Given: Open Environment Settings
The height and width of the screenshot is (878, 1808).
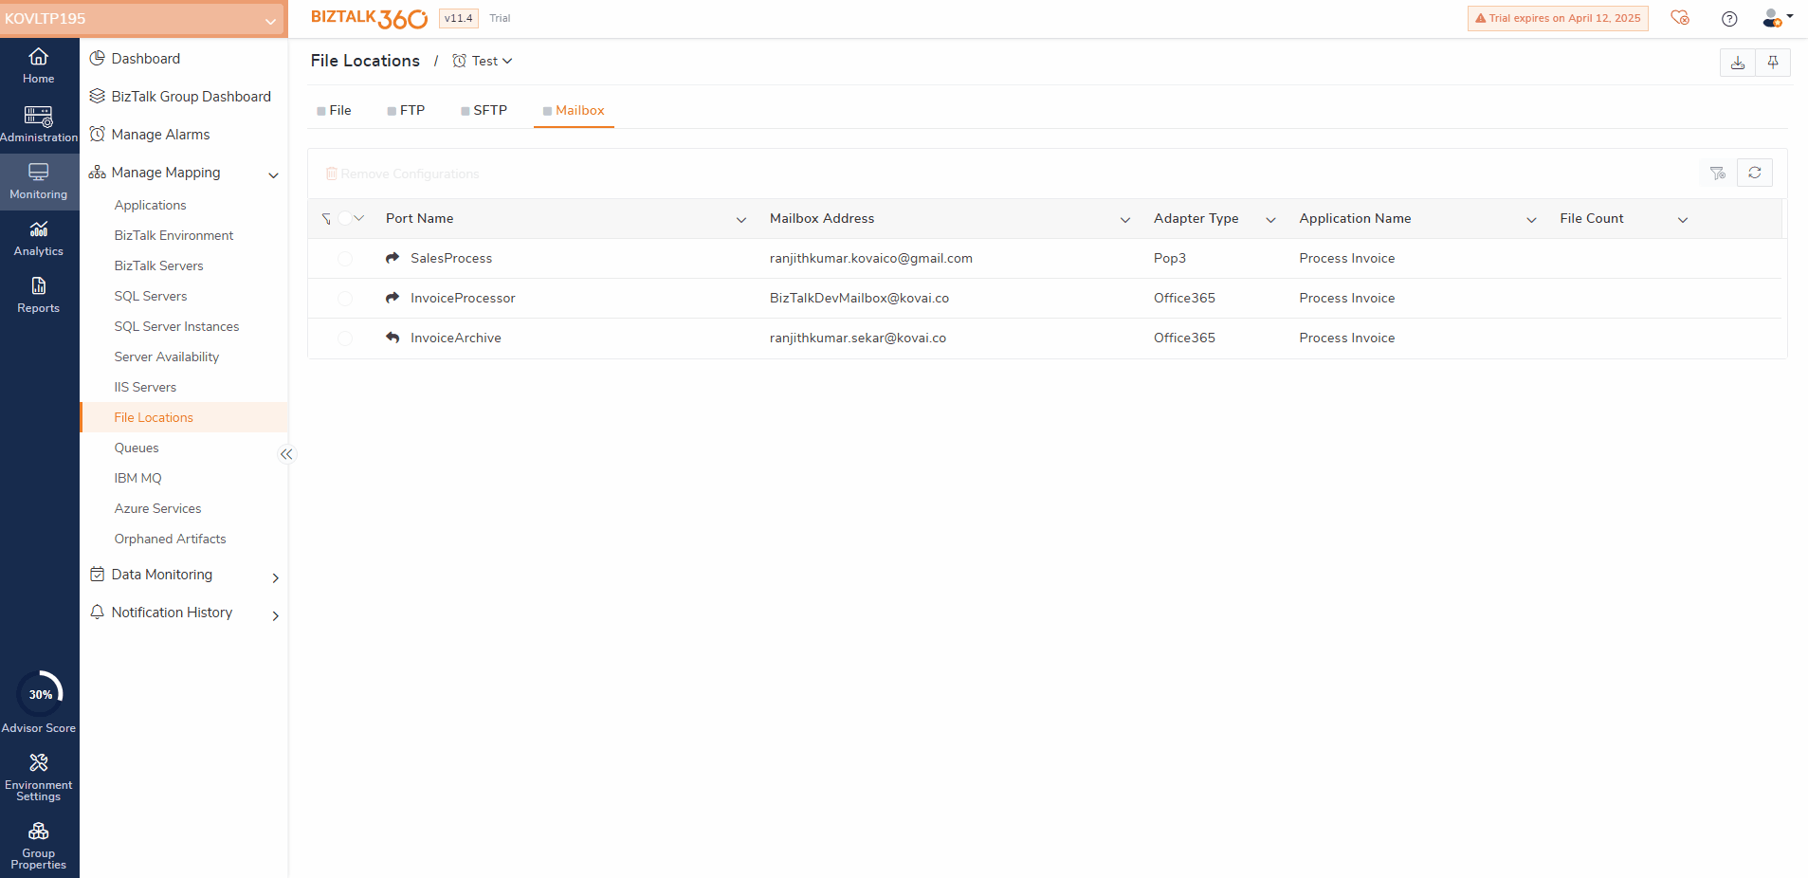Looking at the screenshot, I should [39, 777].
